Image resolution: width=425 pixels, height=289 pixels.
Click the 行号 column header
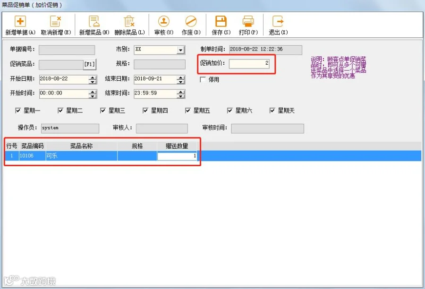pyautogui.click(x=12, y=146)
